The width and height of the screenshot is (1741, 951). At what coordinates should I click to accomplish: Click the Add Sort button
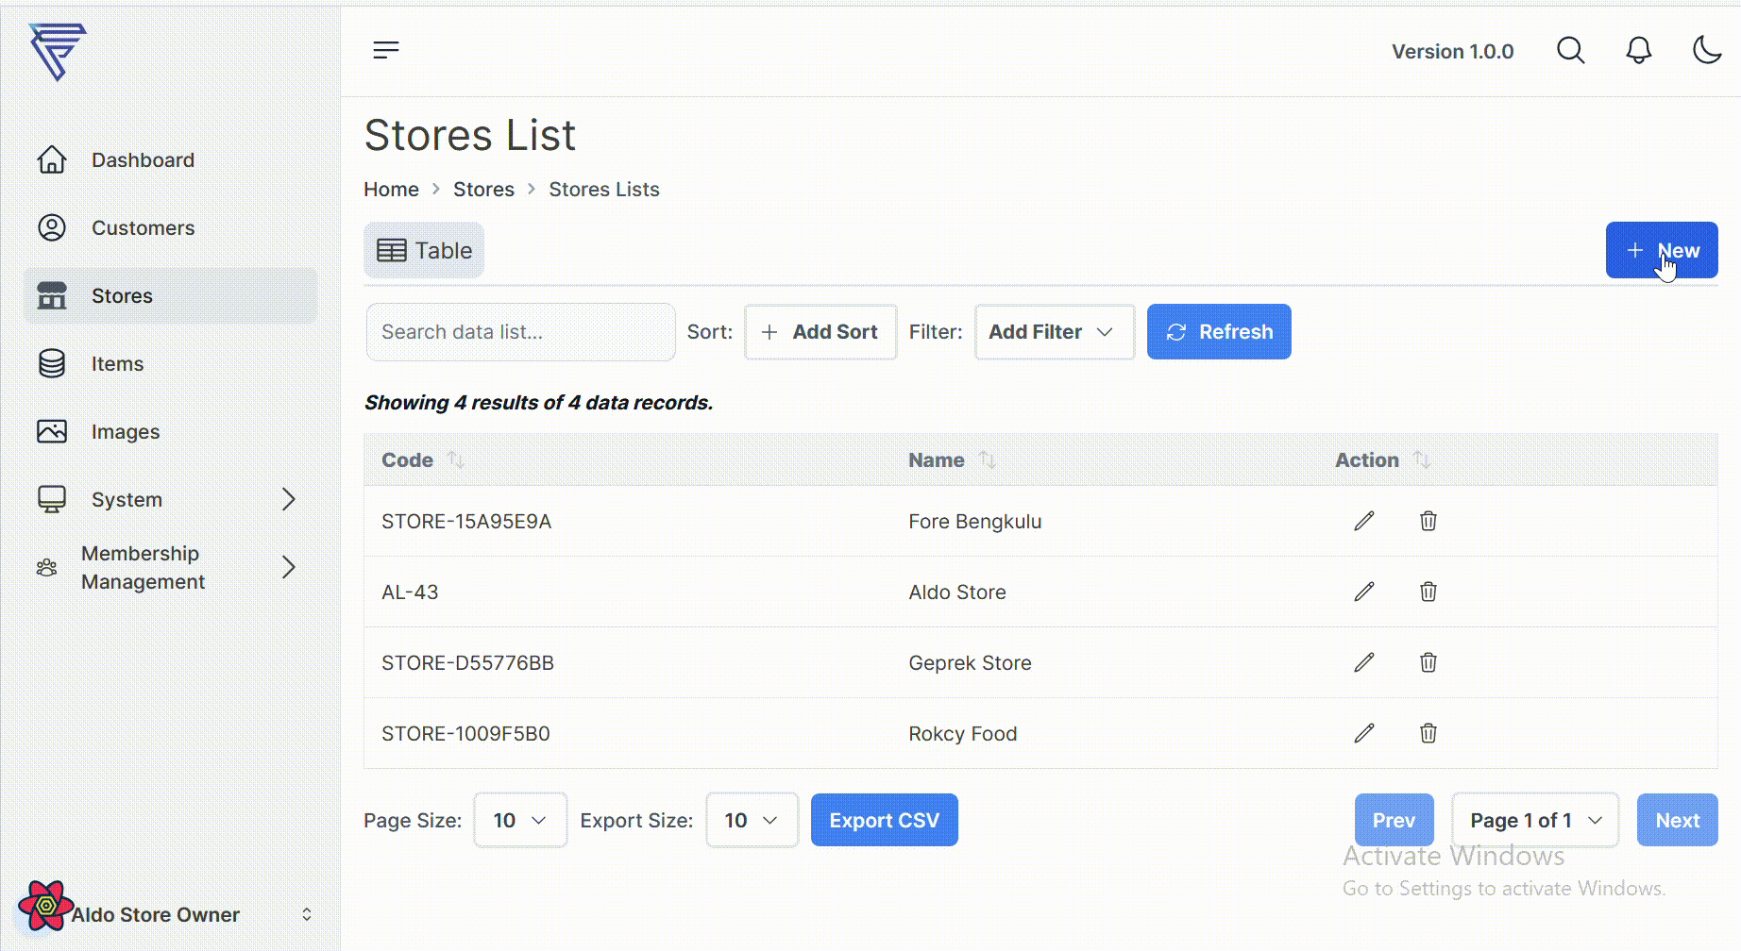point(820,332)
